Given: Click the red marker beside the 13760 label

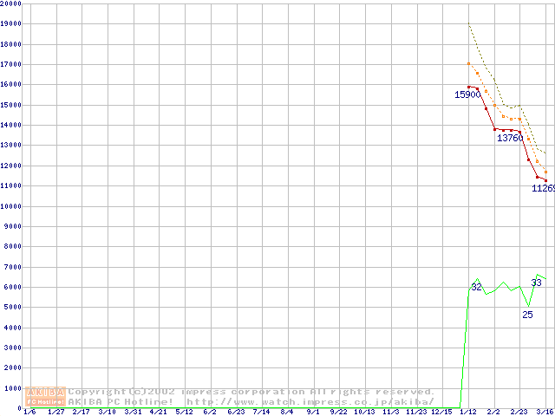Looking at the screenshot, I should 520,132.
